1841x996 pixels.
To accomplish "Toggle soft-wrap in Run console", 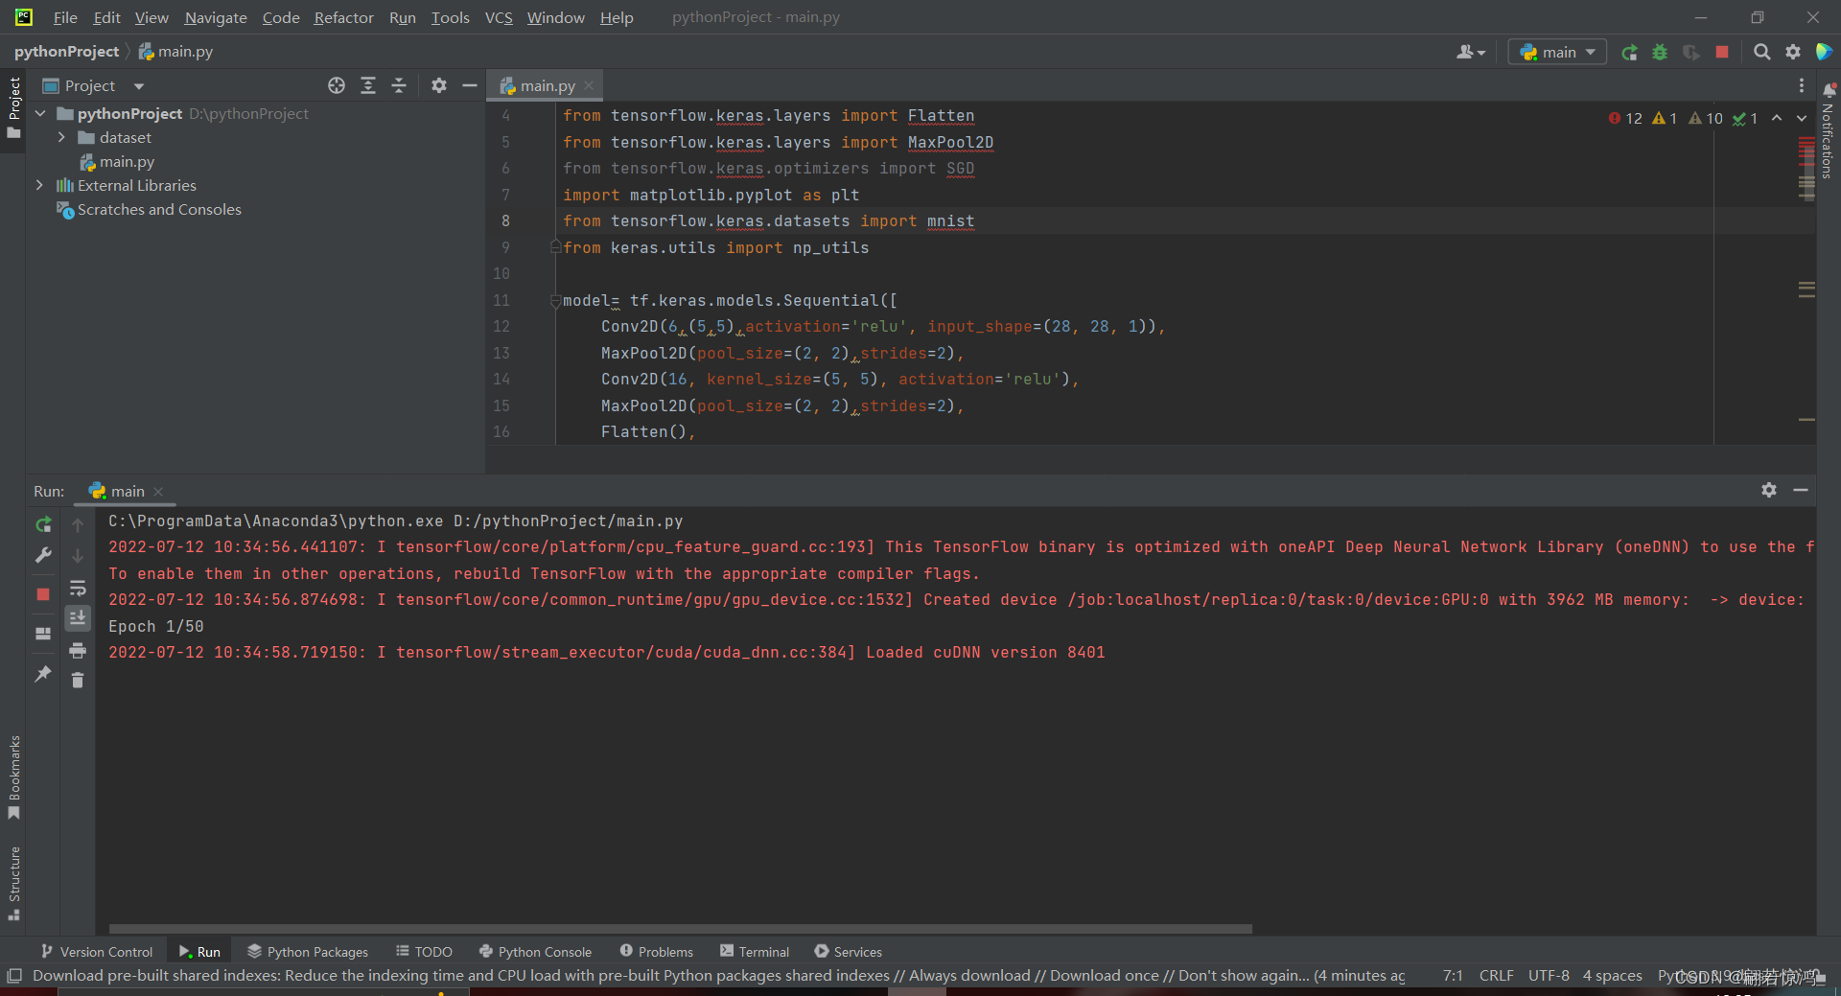I will click(78, 588).
